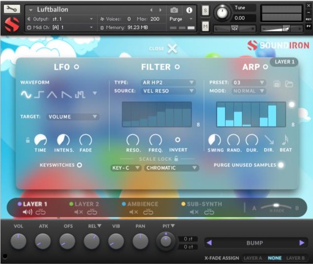
Task: Toggle the FILTER on/off circle
Action: (x=177, y=66)
